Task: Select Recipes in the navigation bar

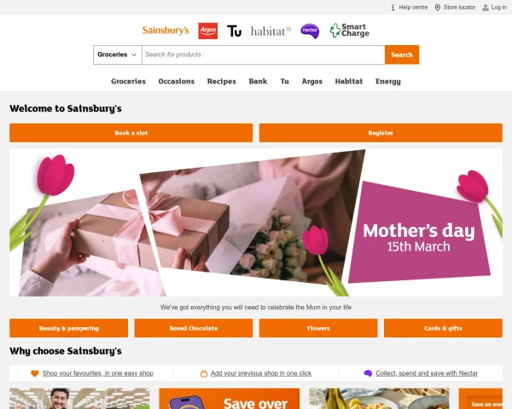Action: (221, 81)
